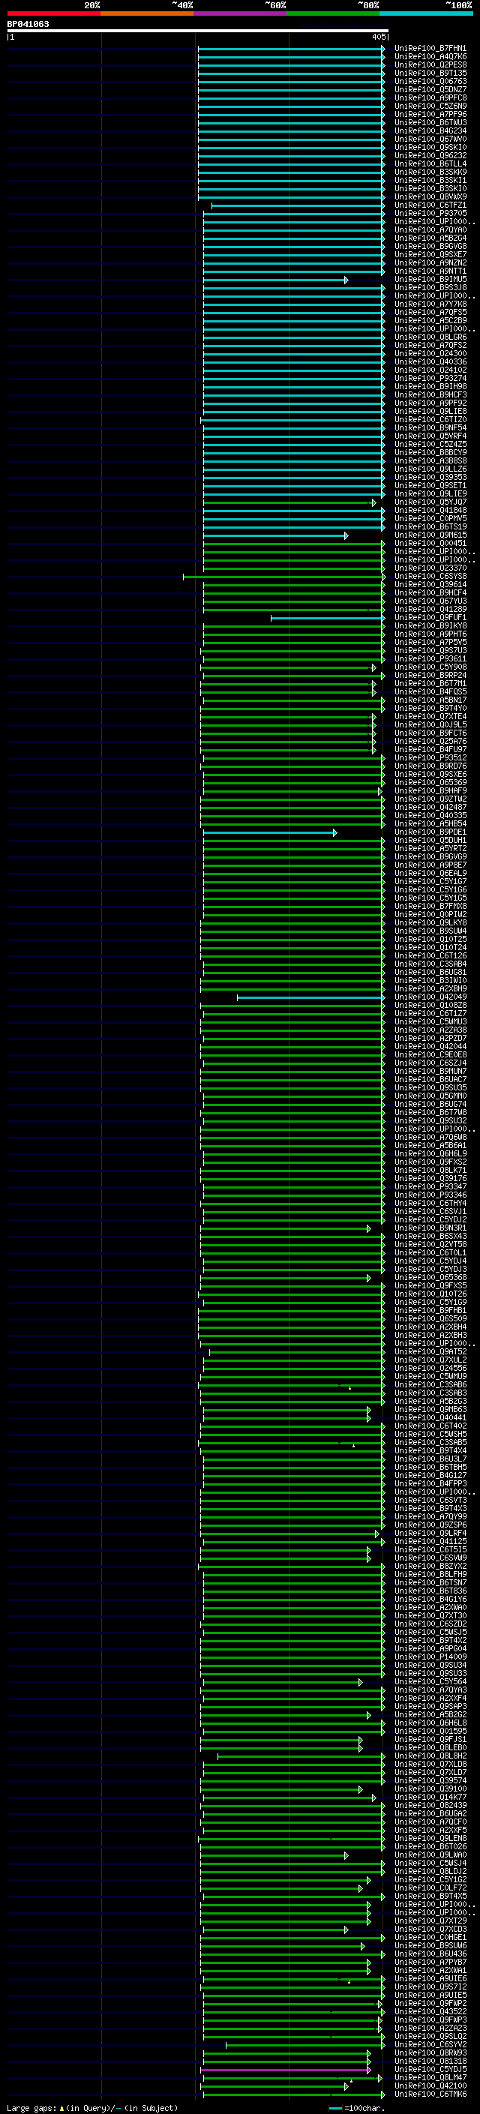Select the UniRef100_Q42487 label
This screenshot has height=2114, width=480.
pyautogui.click(x=430, y=808)
